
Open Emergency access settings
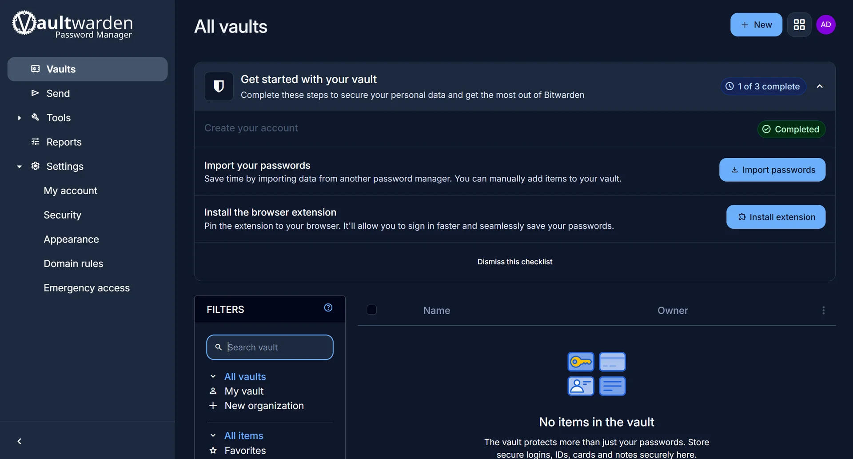(x=87, y=288)
